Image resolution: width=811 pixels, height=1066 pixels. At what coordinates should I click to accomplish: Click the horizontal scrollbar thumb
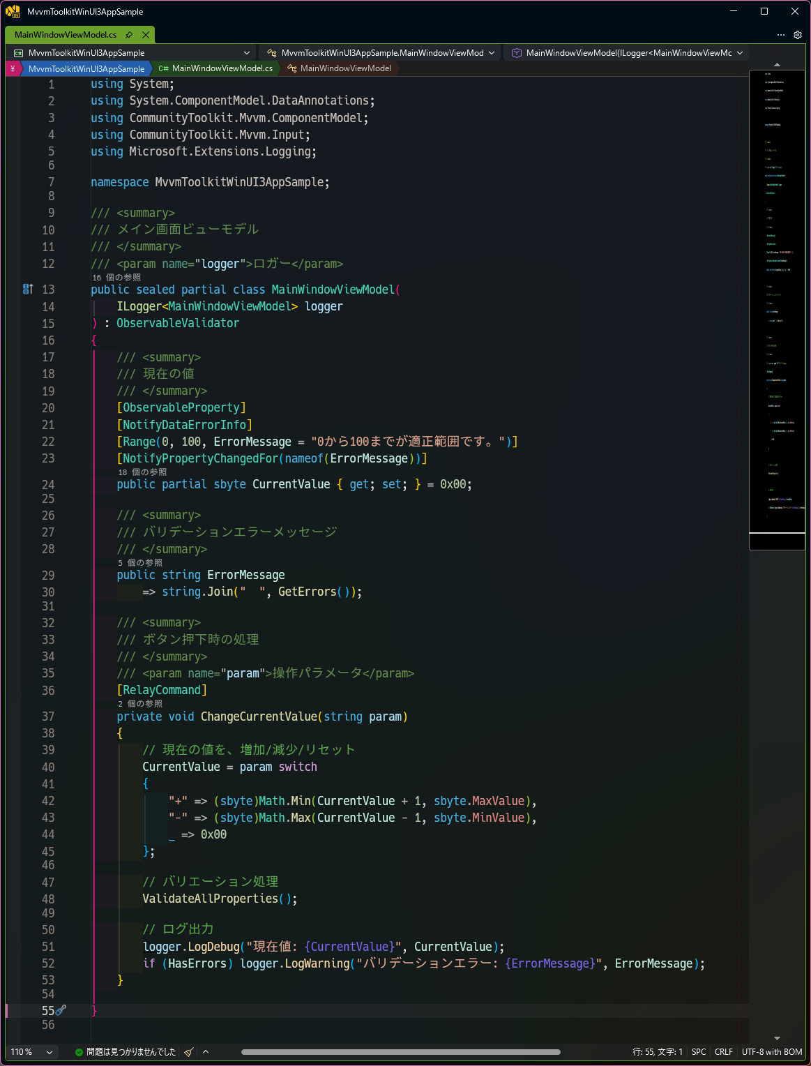pyautogui.click(x=401, y=1052)
